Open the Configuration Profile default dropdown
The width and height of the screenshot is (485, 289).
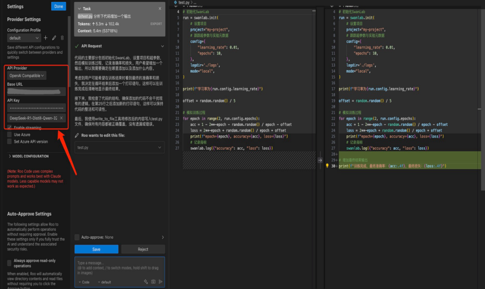pos(23,38)
